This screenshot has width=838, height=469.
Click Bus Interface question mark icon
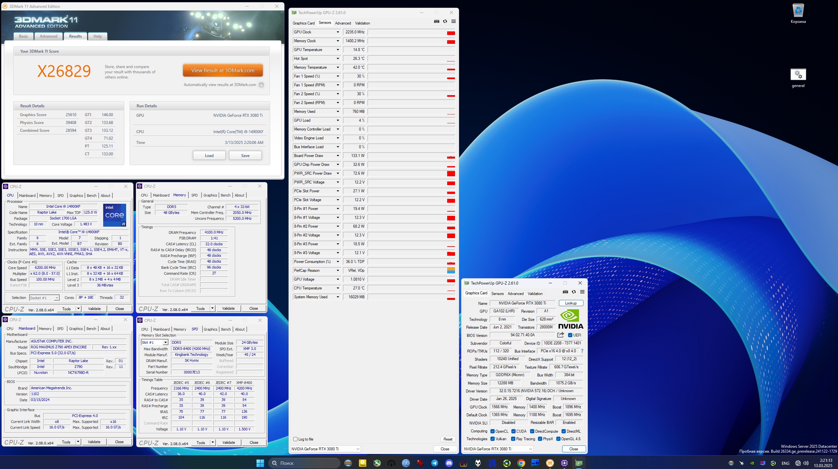(x=582, y=351)
